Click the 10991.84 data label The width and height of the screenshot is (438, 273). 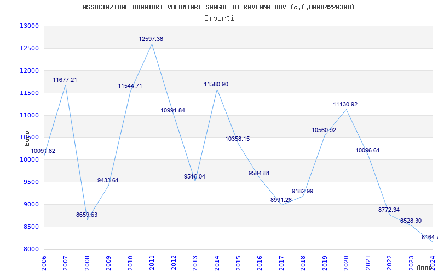click(x=172, y=110)
